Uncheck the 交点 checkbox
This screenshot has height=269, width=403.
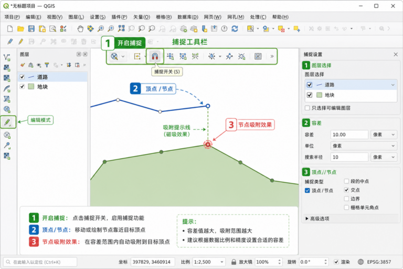point(346,190)
